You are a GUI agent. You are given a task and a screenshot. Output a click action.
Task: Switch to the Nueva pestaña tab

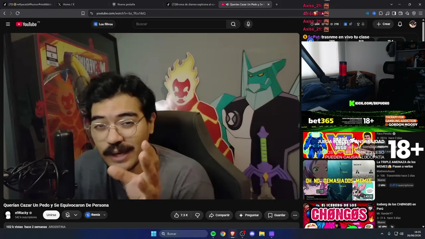click(136, 4)
